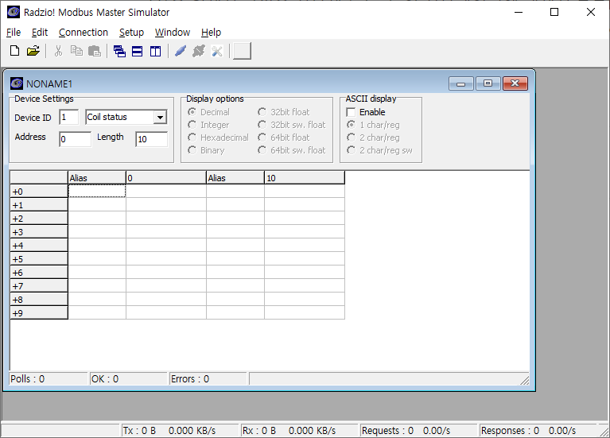Select row header +7
The width and height of the screenshot is (610, 438).
(39, 285)
